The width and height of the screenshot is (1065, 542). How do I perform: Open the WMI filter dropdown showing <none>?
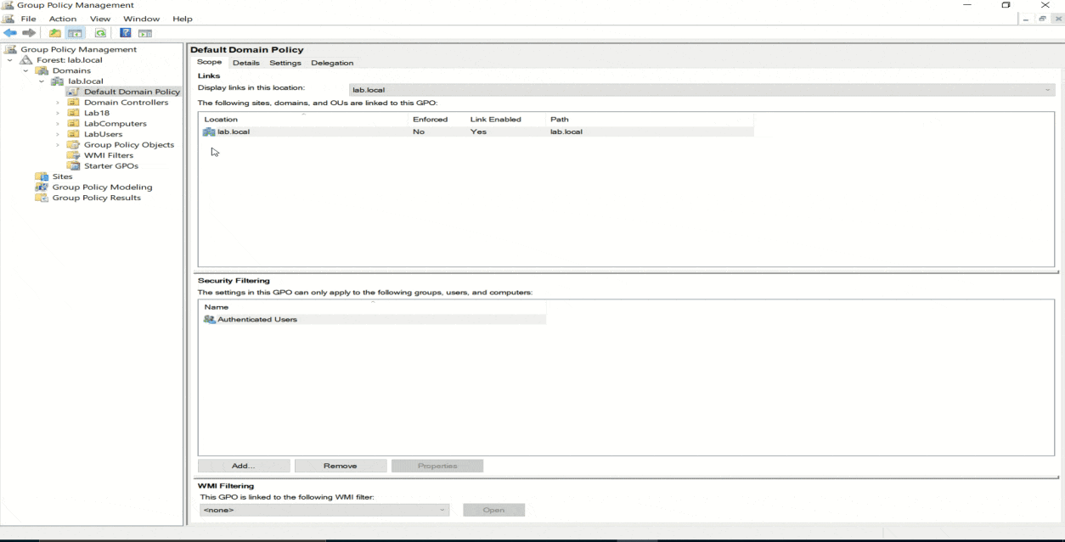(x=324, y=510)
